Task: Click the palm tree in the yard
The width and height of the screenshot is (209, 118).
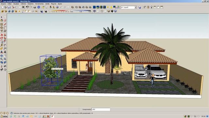Action: click(112, 53)
